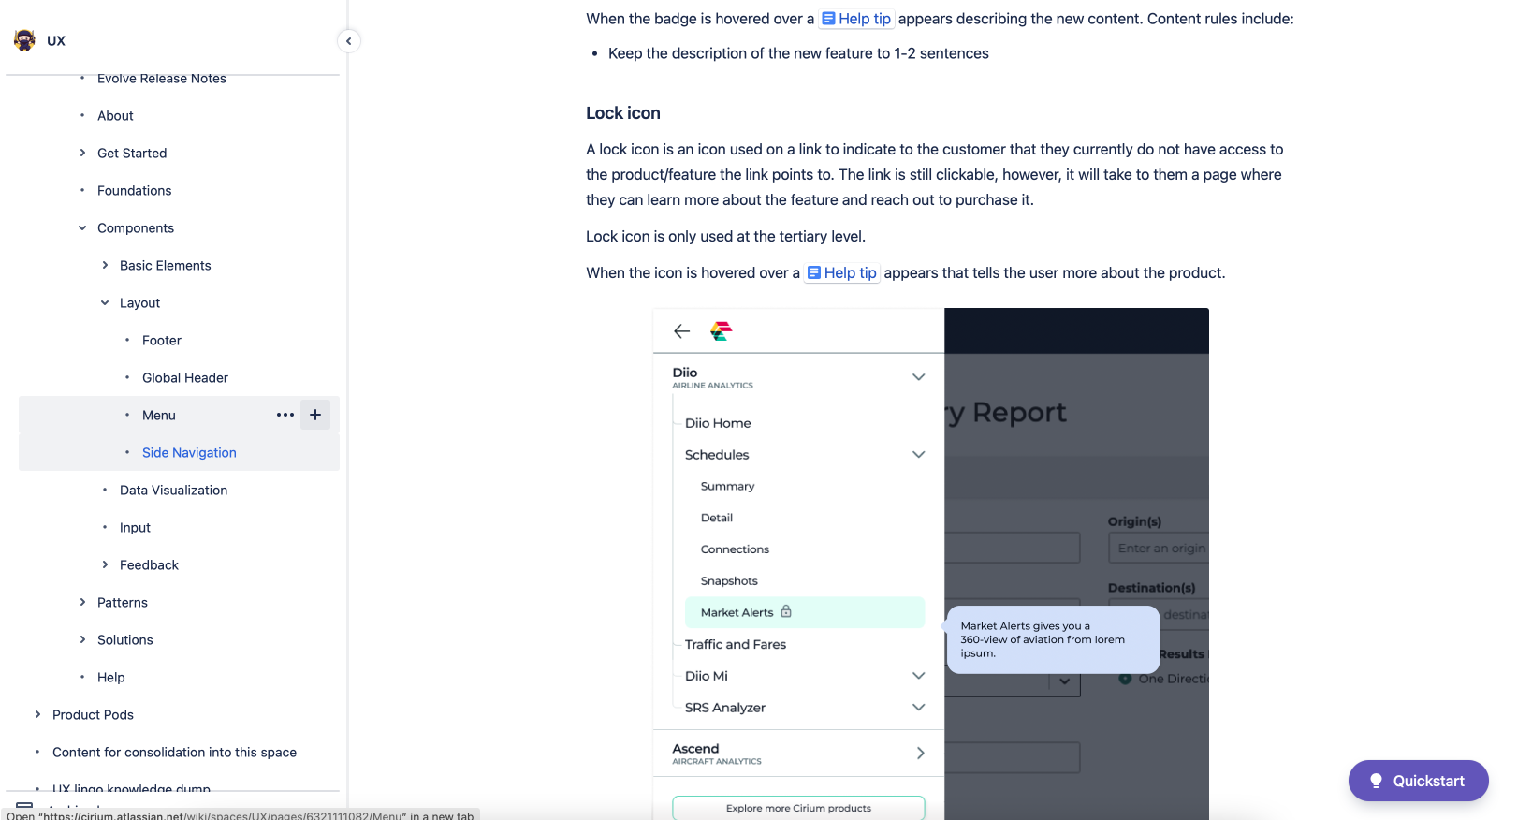Collapse the Layout tree section

pyautogui.click(x=105, y=302)
